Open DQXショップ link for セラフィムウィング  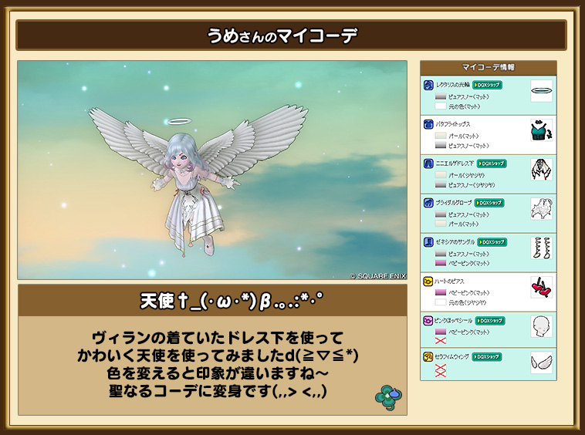pyautogui.click(x=487, y=357)
